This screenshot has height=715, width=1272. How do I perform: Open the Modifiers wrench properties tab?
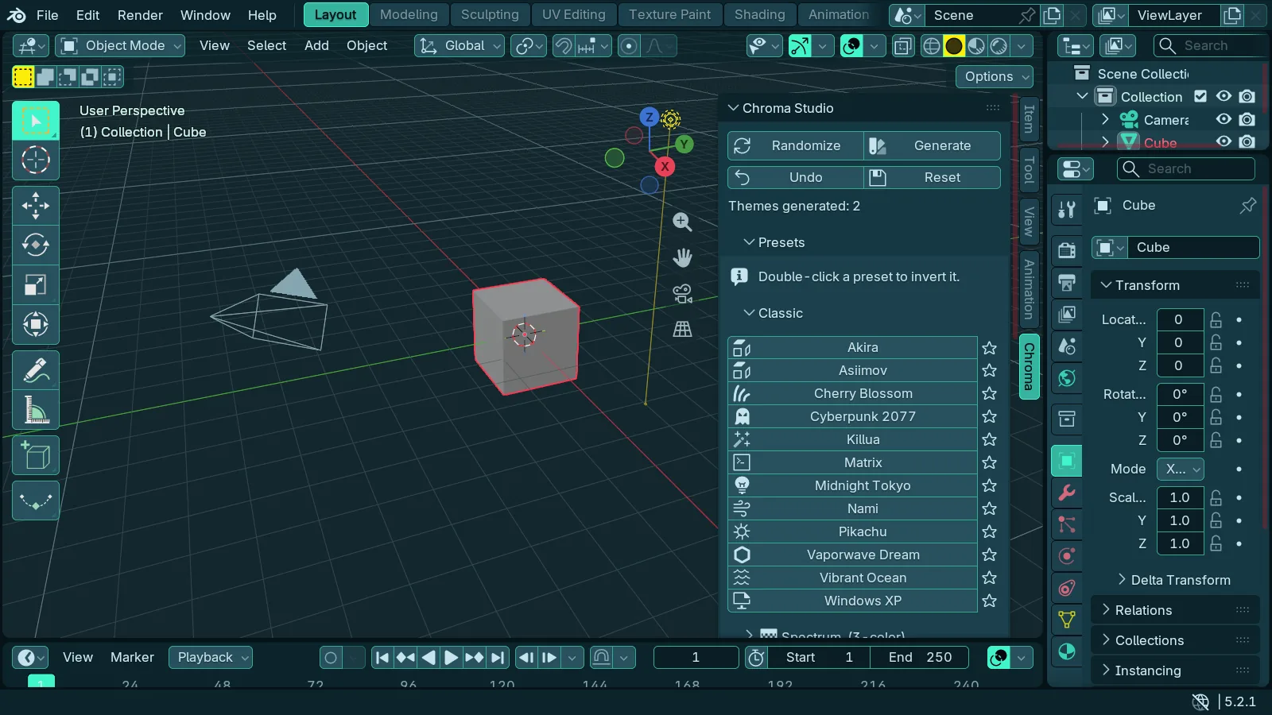coord(1067,493)
